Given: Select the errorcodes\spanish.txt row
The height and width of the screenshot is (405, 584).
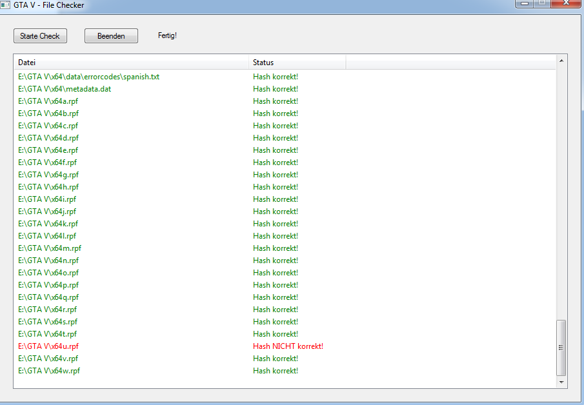Looking at the screenshot, I should pos(88,77).
